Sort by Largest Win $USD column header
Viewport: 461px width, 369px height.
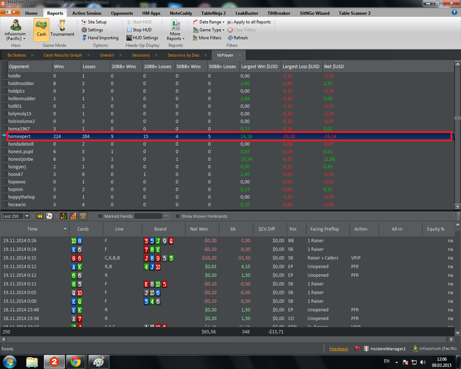[260, 67]
